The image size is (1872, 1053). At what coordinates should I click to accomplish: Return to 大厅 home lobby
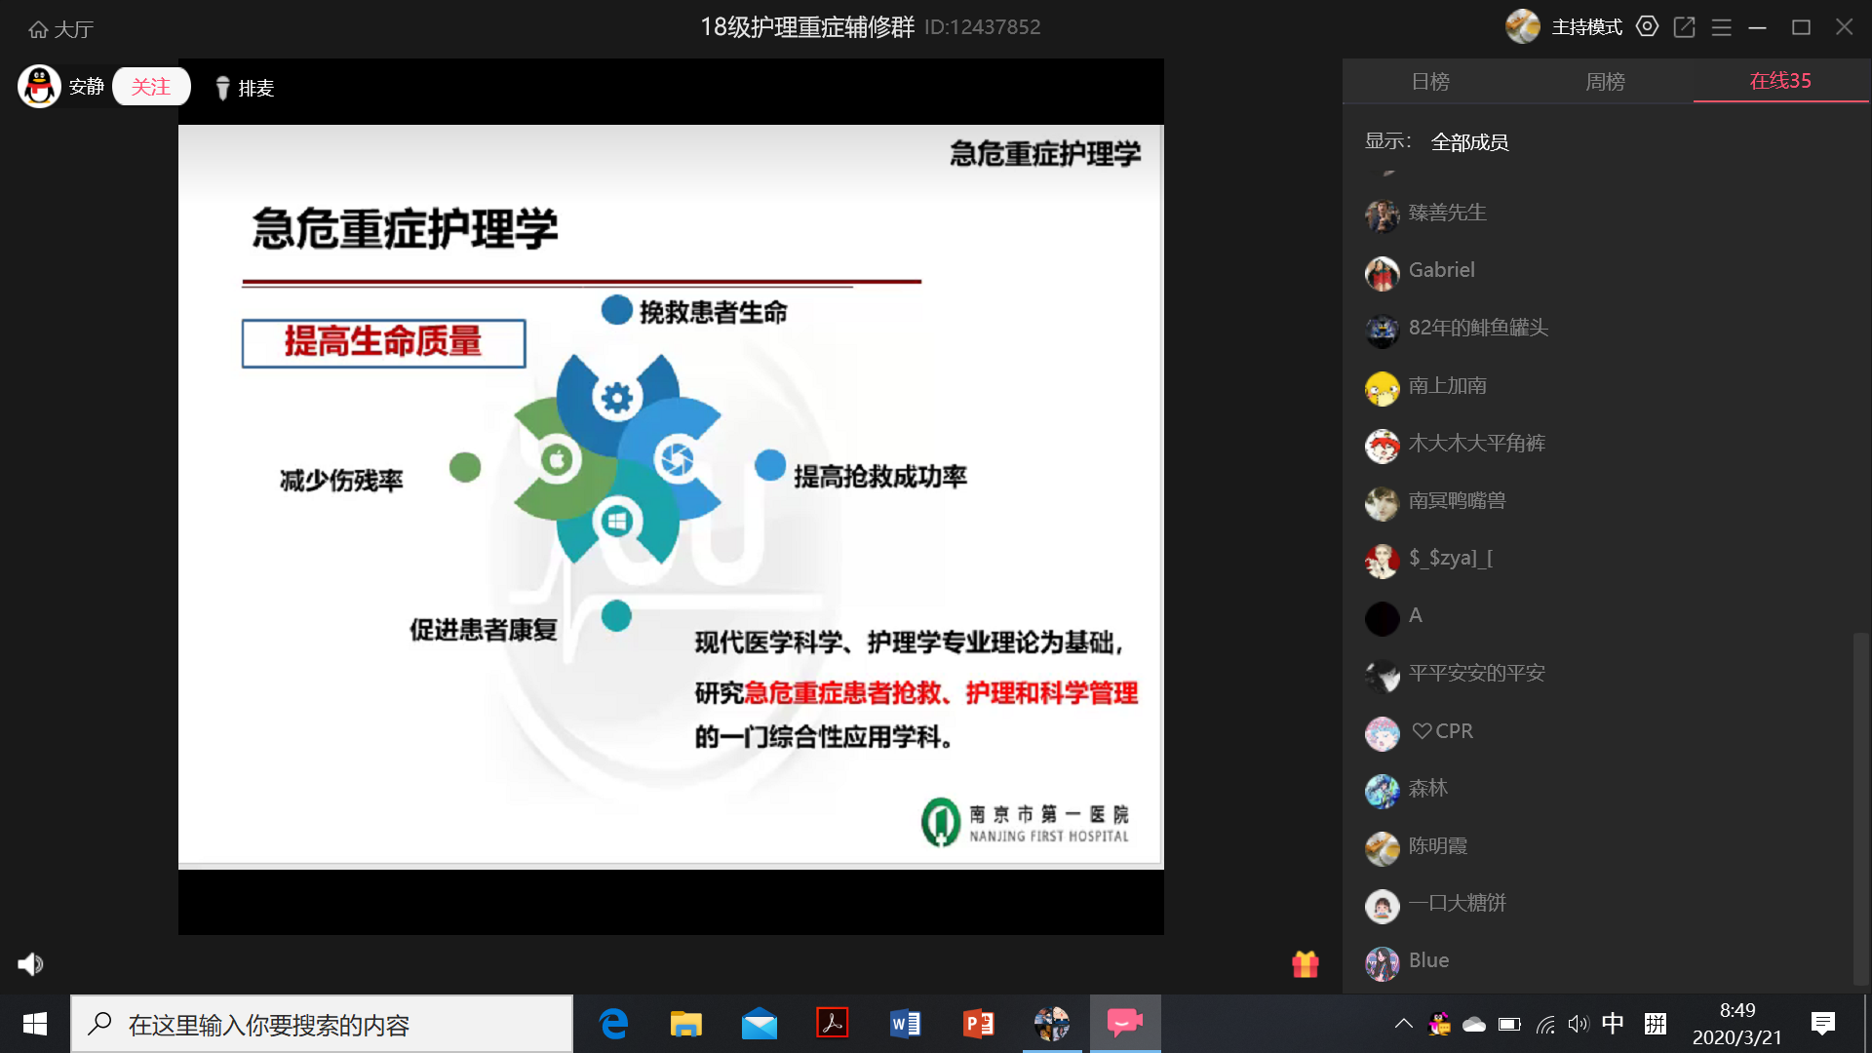pos(60,29)
